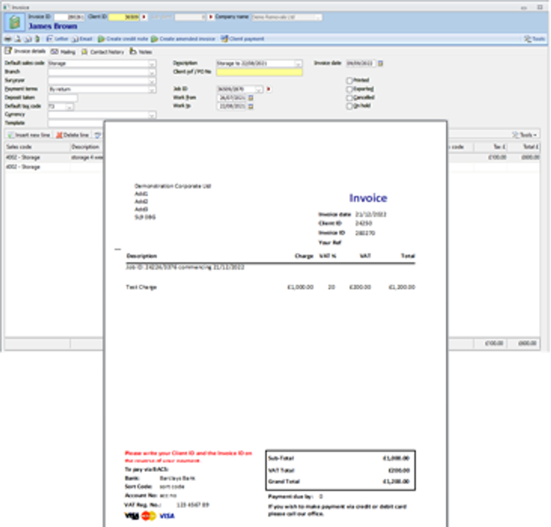Click the Tax £ column header
551x527 pixels.
click(x=491, y=147)
